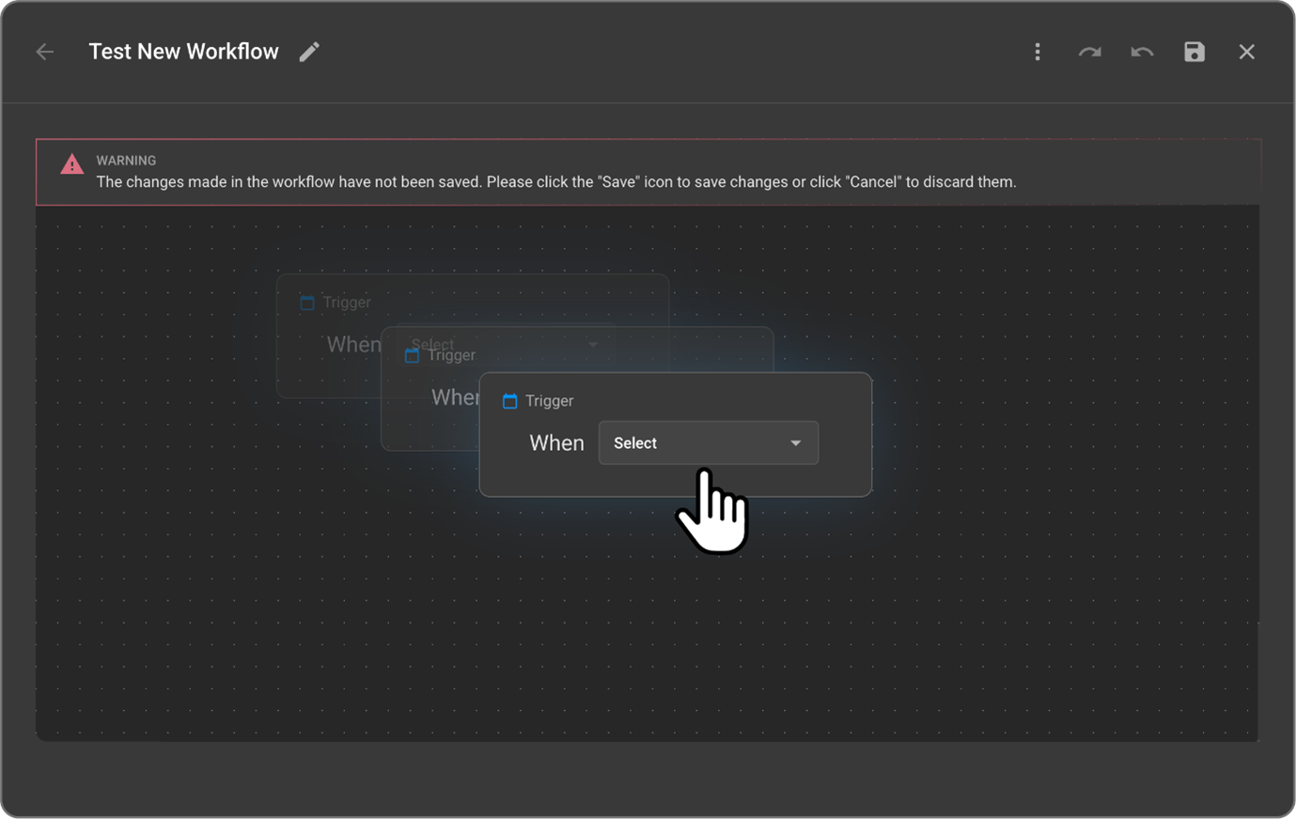Screen dimensions: 1296x819
Task: Click the undo arrow icon
Action: (x=1142, y=52)
